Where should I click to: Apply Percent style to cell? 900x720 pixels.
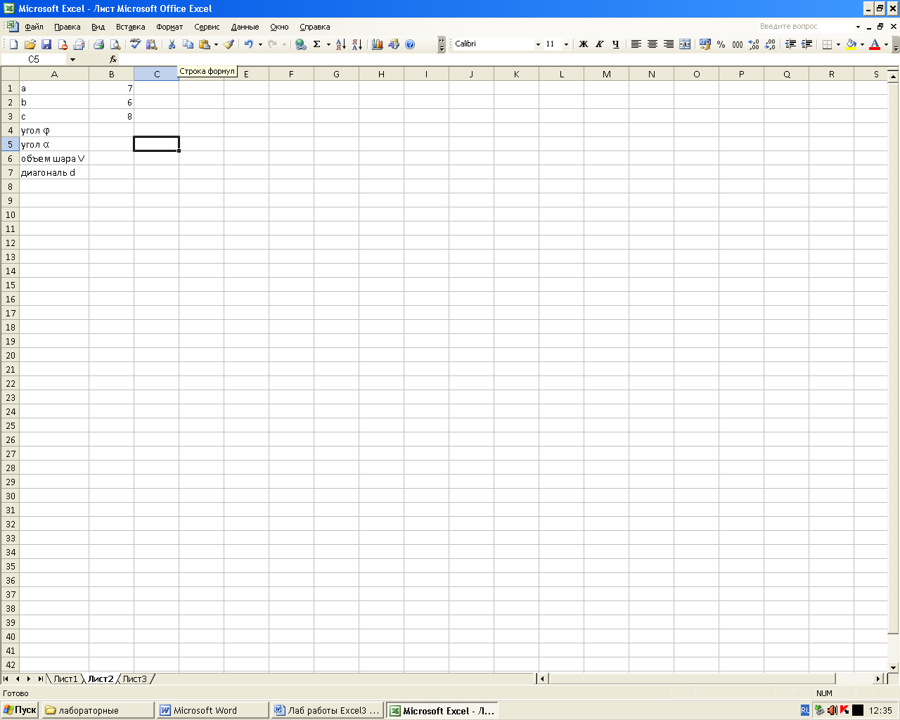[721, 44]
